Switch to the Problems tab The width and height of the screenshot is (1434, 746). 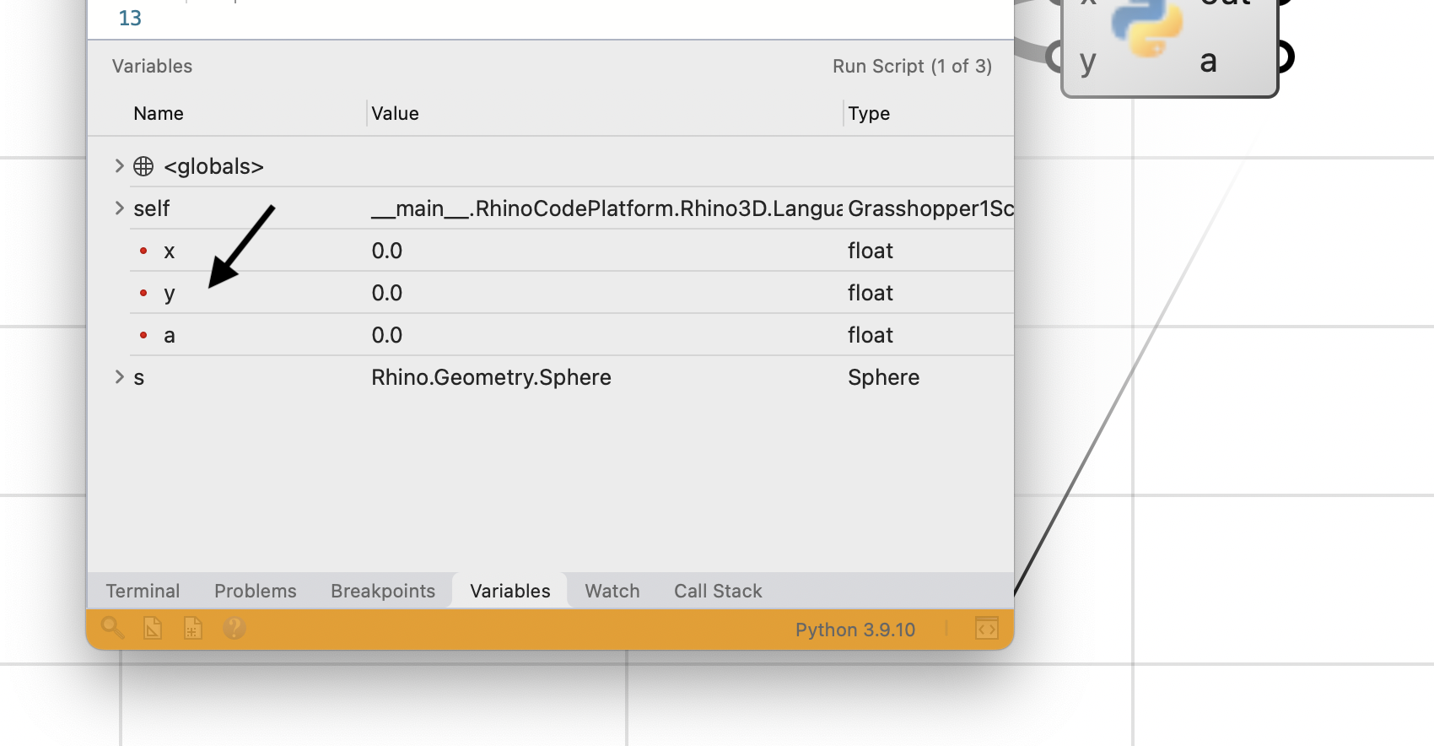coord(256,591)
